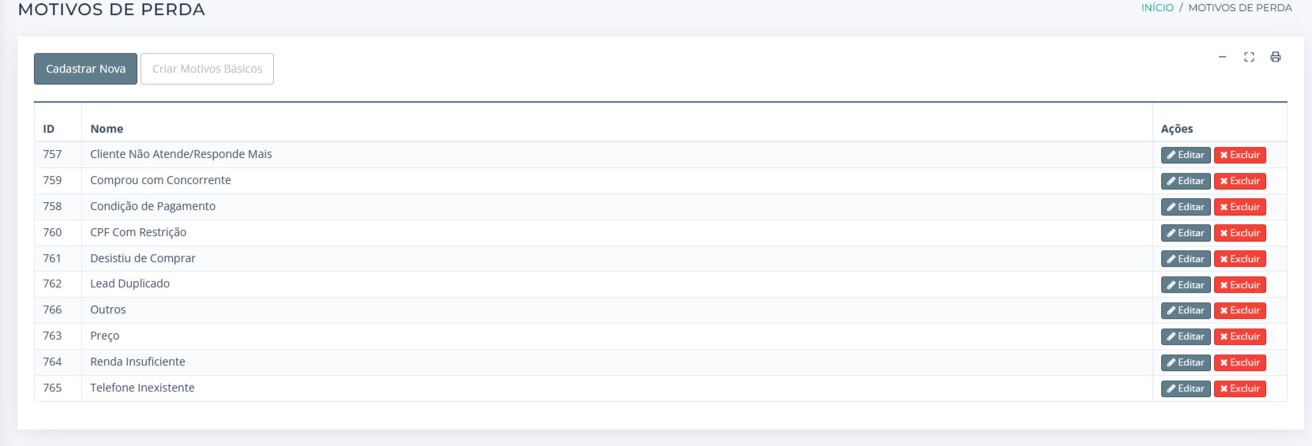The width and height of the screenshot is (1312, 446).
Task: Edit Telefone Inexistente reason
Action: pos(1185,389)
